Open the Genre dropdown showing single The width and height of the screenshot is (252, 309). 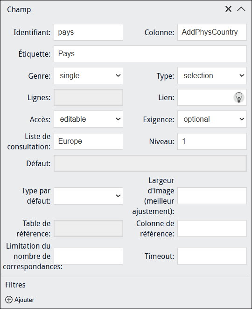coord(88,76)
